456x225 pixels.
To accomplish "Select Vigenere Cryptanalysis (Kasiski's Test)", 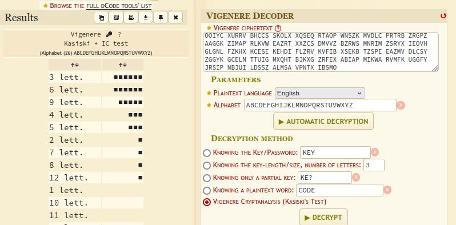I will (x=207, y=202).
